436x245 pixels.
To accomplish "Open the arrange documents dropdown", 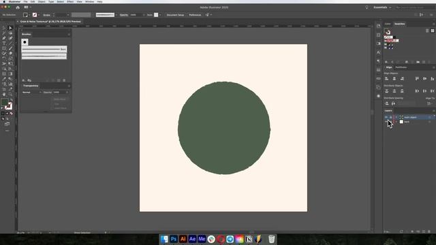I will tap(27, 7).
